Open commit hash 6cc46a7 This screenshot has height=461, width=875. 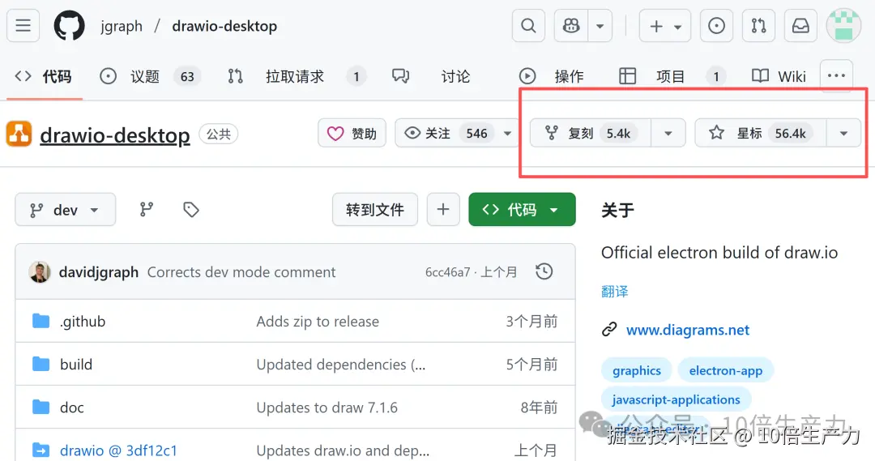[447, 272]
